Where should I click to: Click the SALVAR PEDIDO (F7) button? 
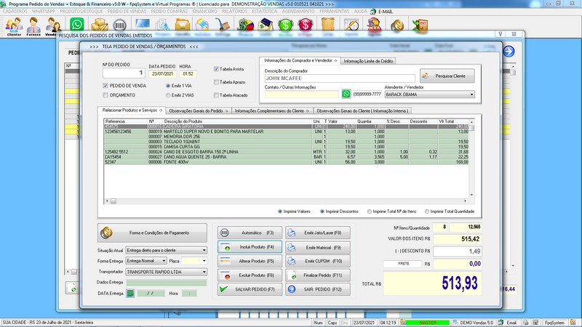point(250,289)
